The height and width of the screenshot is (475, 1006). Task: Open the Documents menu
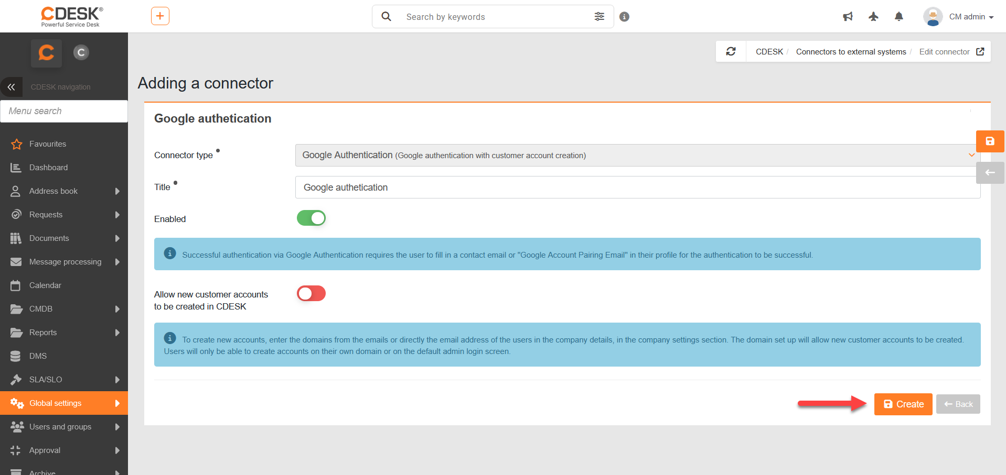pos(49,238)
